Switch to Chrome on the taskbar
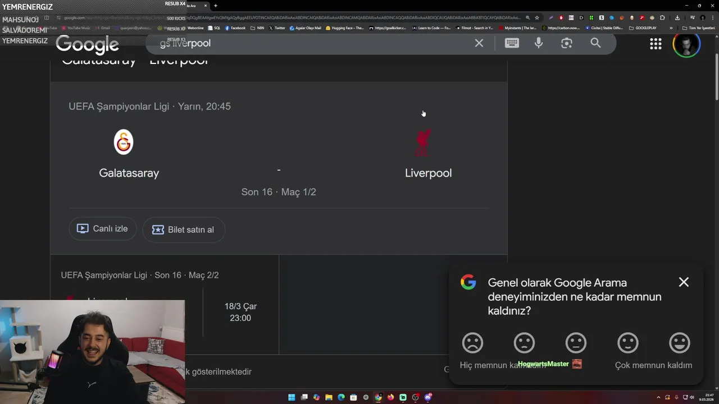 click(378, 397)
